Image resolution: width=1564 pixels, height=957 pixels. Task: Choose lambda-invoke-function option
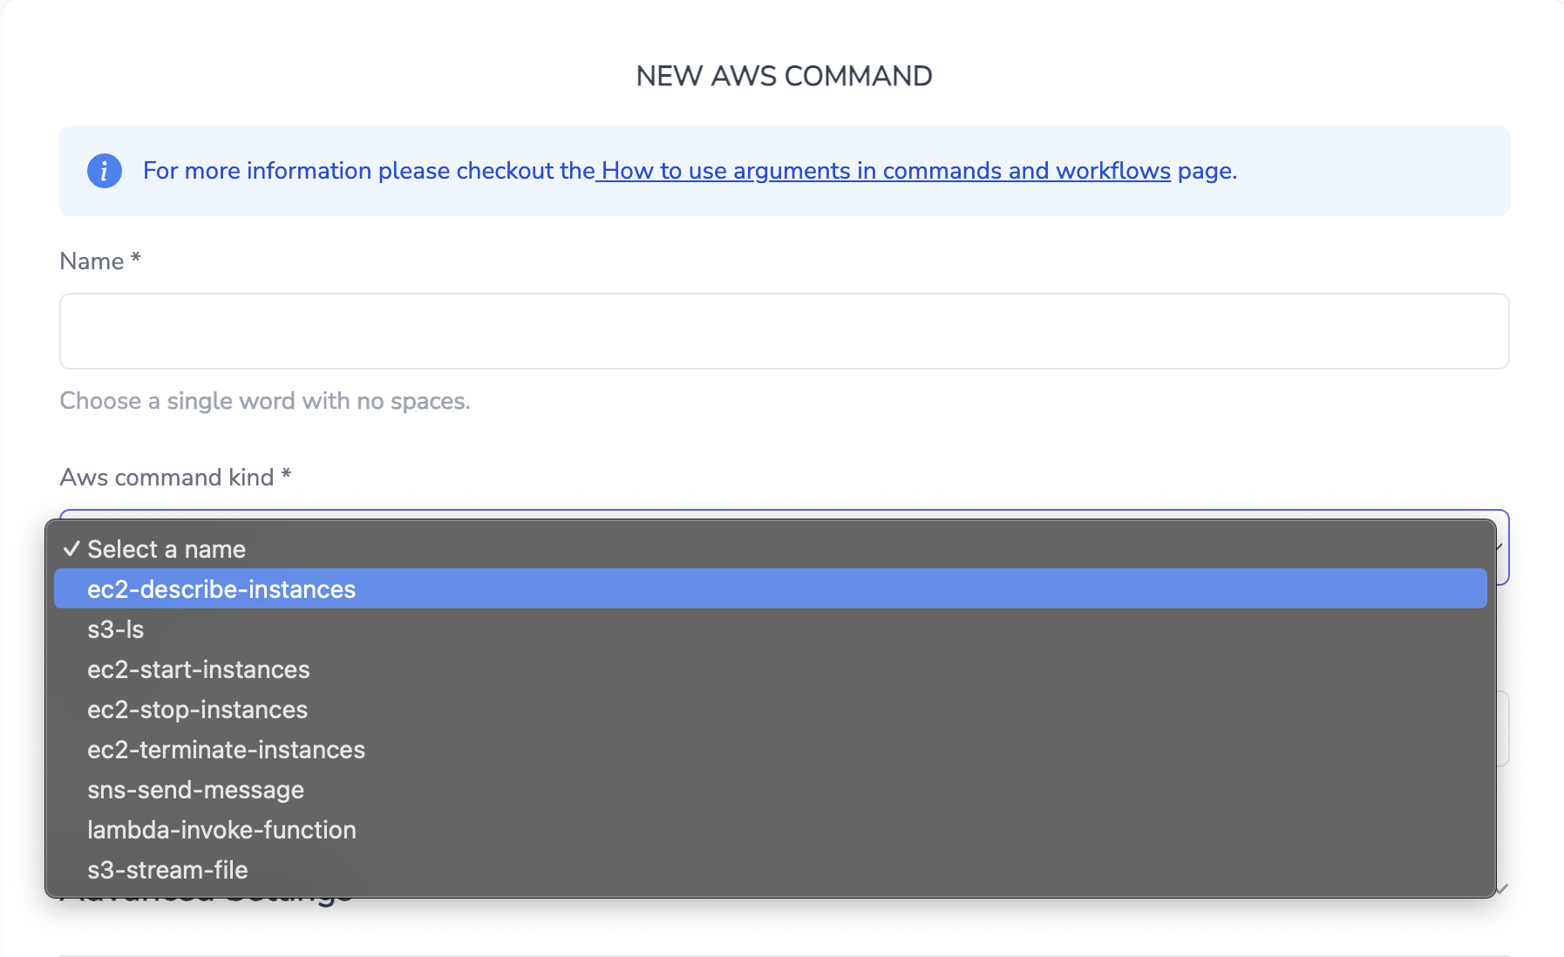tap(771, 830)
